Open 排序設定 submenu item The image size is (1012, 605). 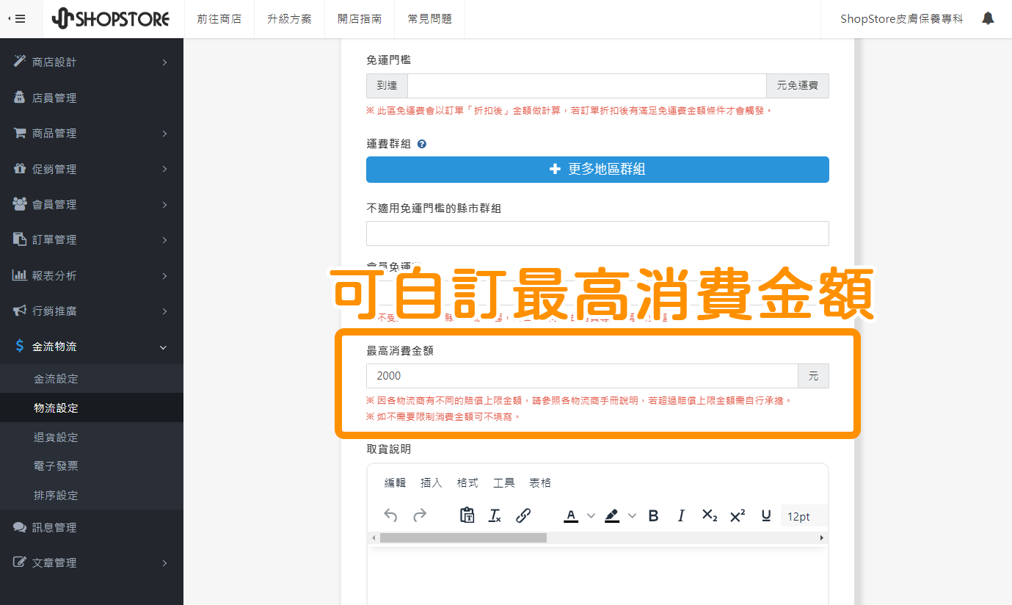[x=92, y=495]
